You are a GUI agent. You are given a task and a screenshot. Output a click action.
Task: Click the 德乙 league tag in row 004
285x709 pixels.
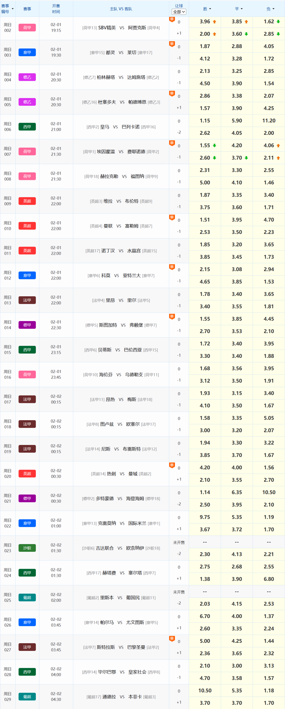27,77
